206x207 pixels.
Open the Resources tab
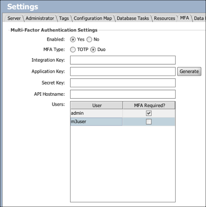click(164, 18)
